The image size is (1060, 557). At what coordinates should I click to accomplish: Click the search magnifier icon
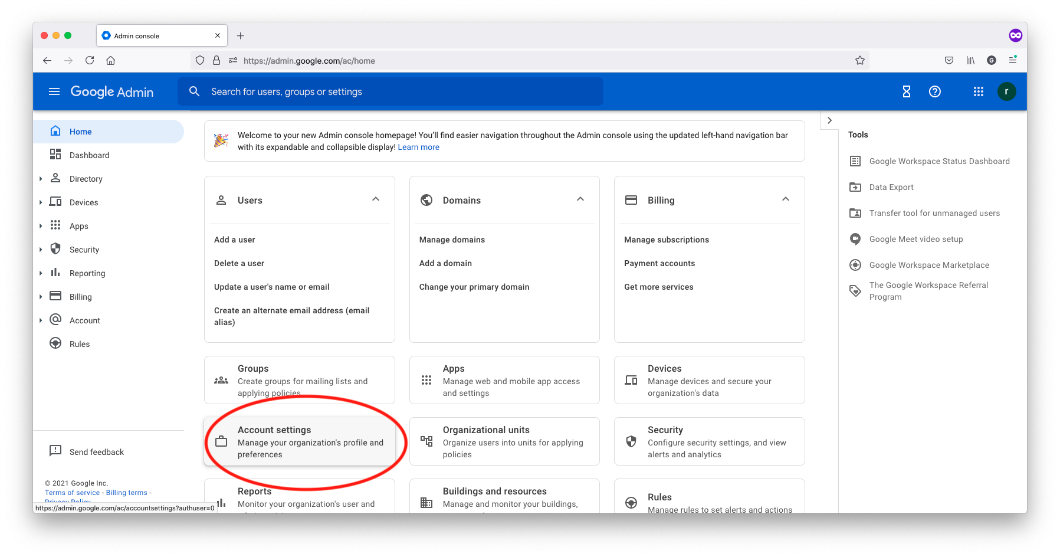194,91
